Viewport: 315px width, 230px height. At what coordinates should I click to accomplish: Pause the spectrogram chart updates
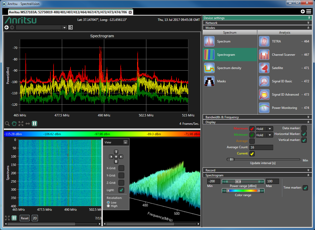(34, 123)
